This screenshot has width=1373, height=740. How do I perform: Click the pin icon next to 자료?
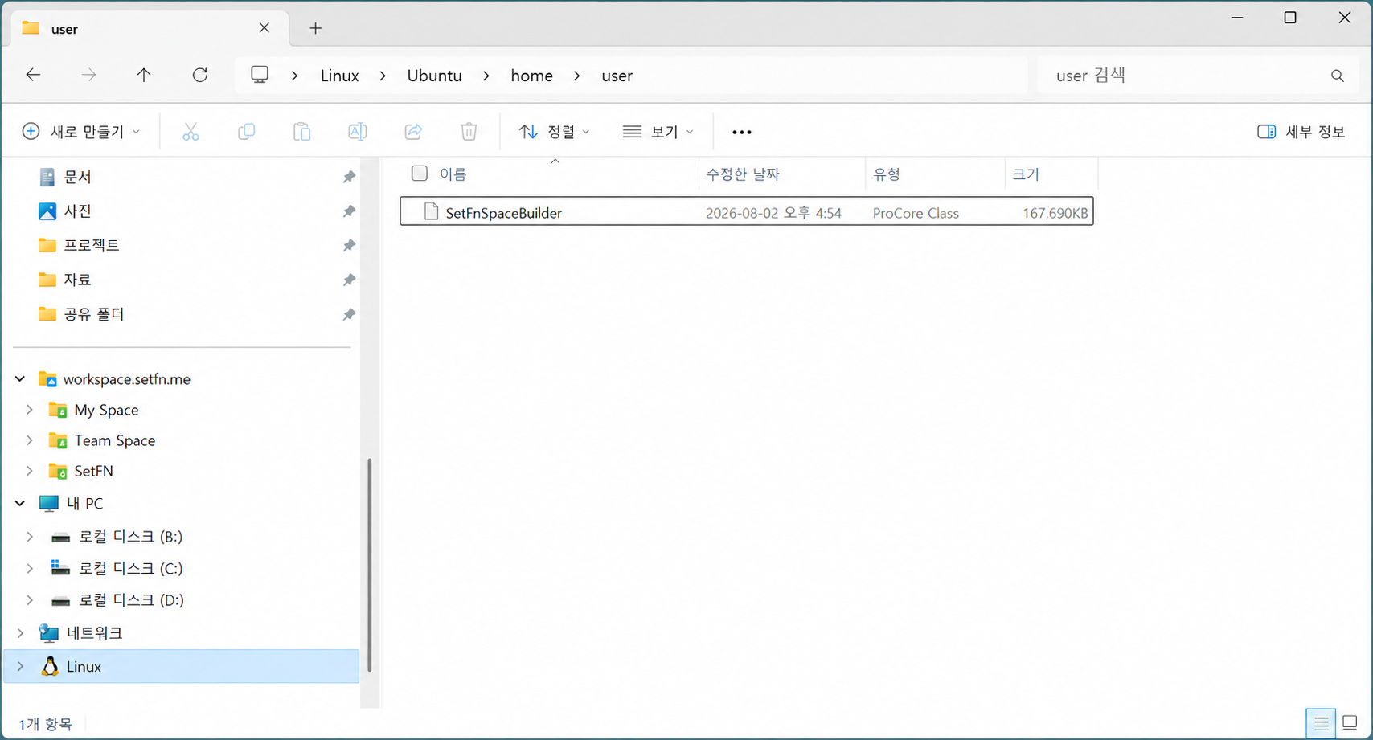[x=349, y=280]
